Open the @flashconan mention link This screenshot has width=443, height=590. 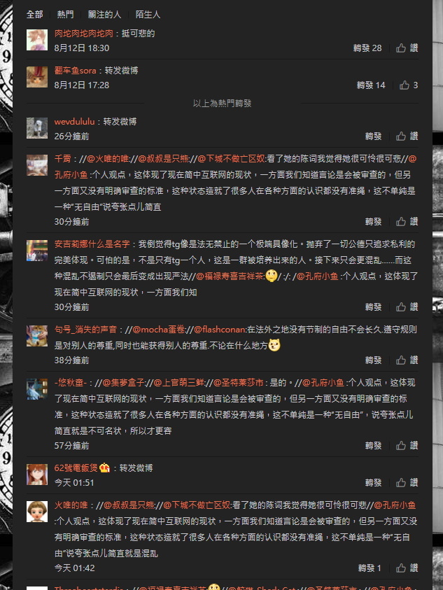click(x=220, y=329)
